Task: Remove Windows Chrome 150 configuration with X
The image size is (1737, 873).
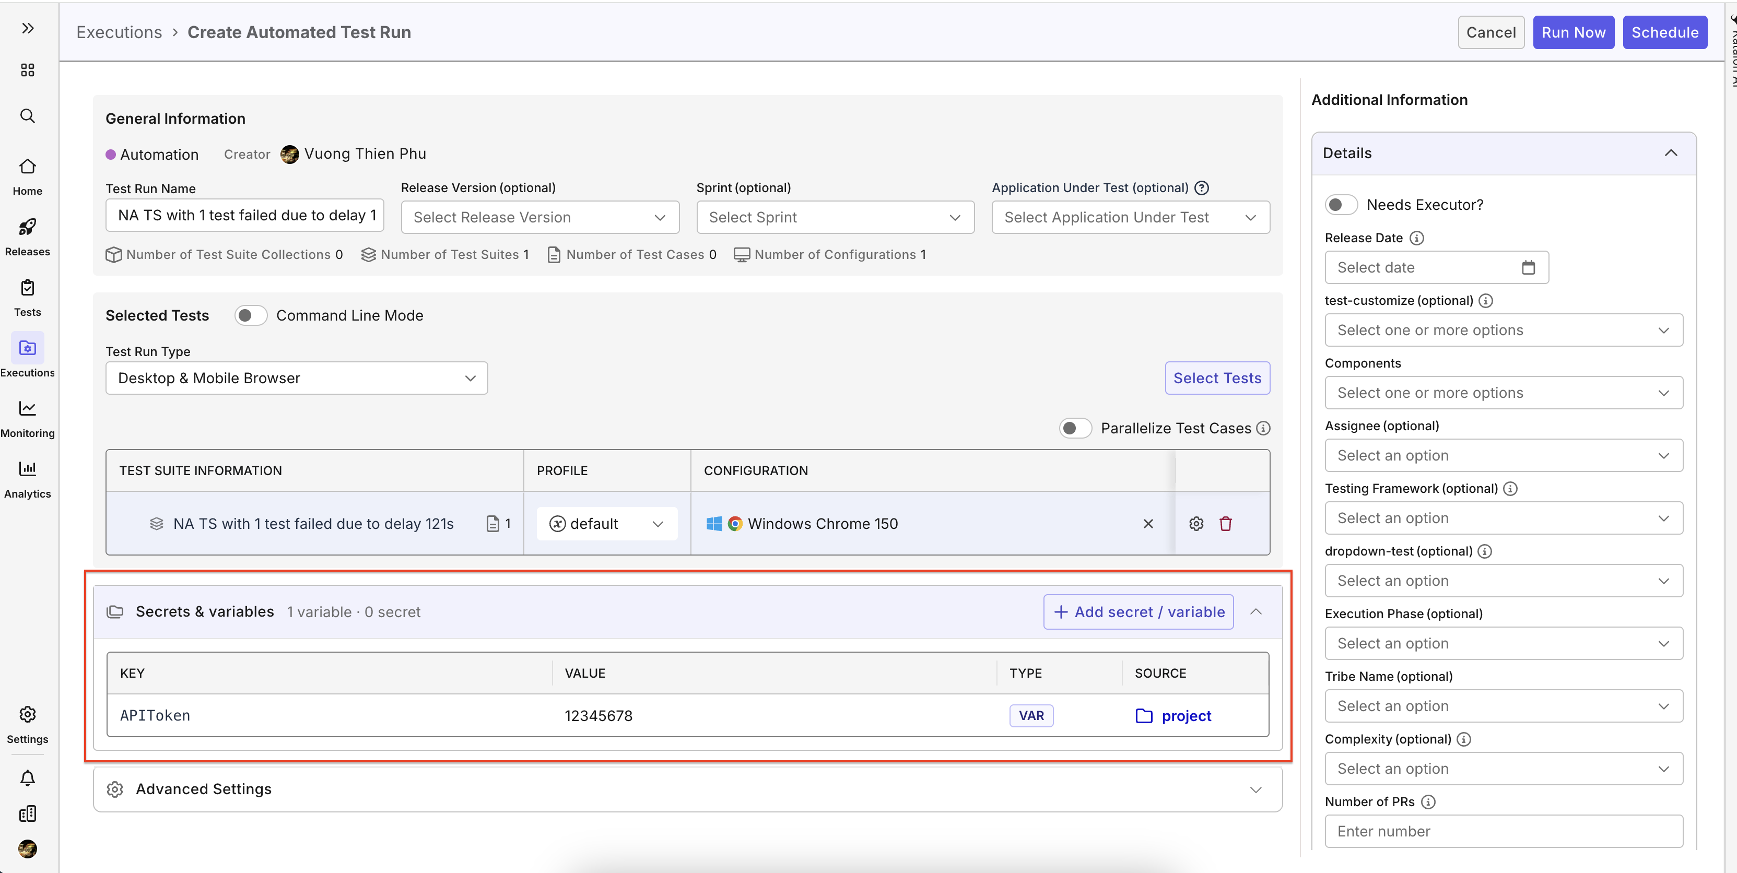Action: [1148, 524]
